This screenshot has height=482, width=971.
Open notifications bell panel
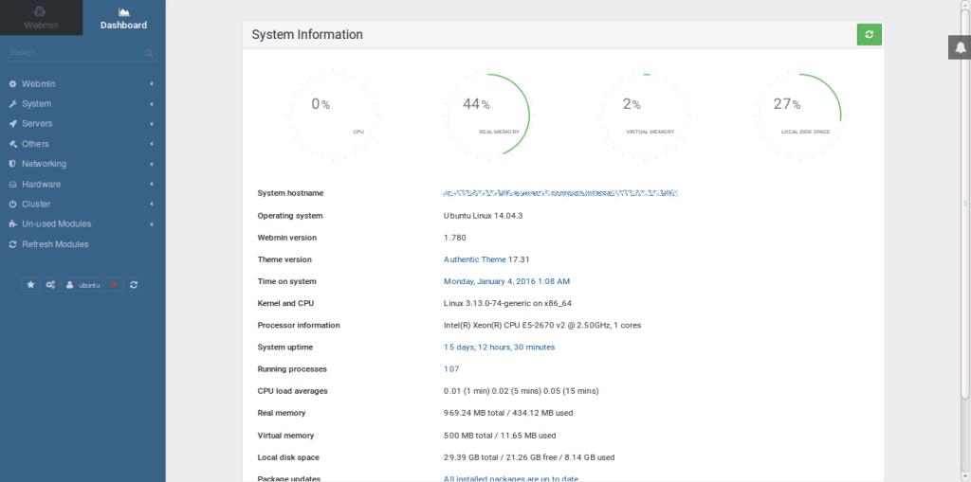tap(960, 47)
